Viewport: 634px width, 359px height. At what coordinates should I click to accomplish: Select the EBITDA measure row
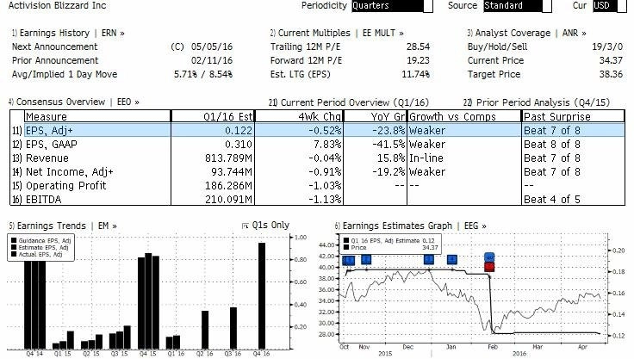317,199
